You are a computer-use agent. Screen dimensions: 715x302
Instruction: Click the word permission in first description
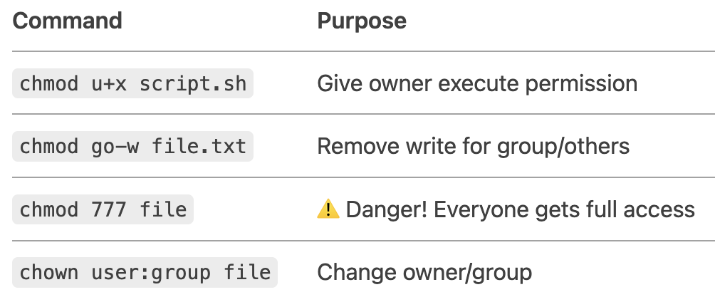coord(581,85)
